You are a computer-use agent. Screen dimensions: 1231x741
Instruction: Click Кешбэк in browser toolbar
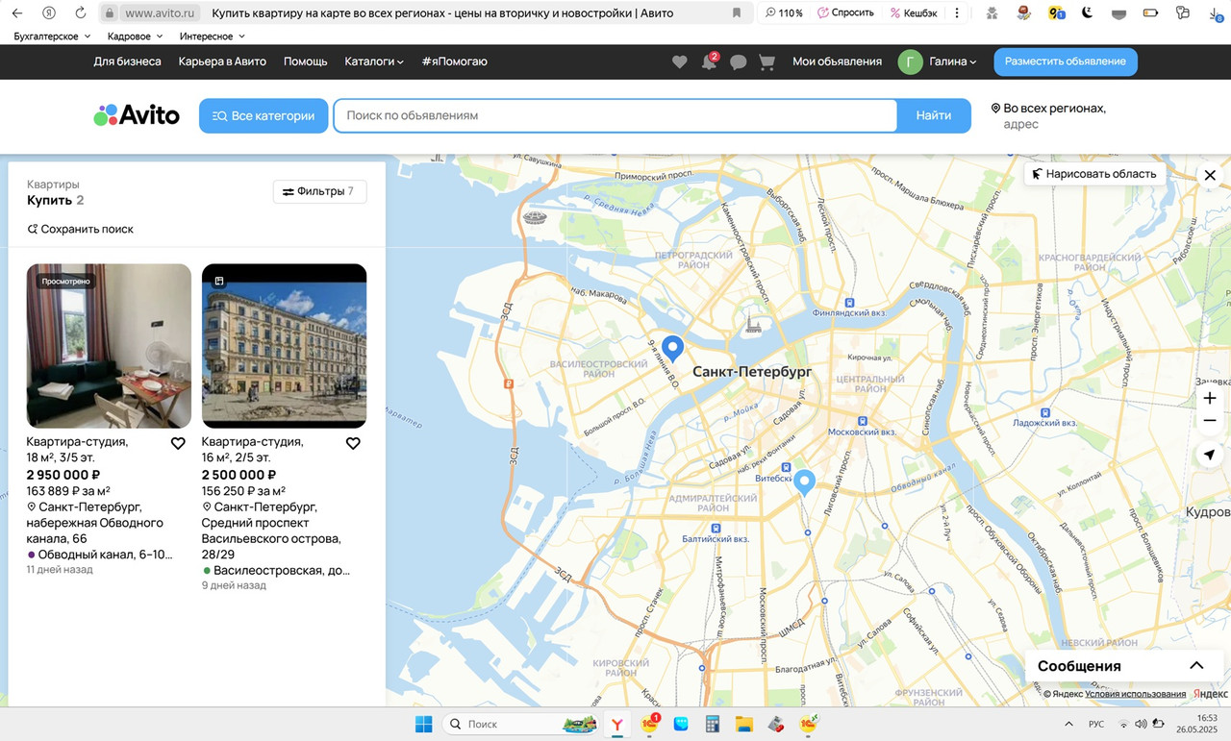(x=914, y=13)
